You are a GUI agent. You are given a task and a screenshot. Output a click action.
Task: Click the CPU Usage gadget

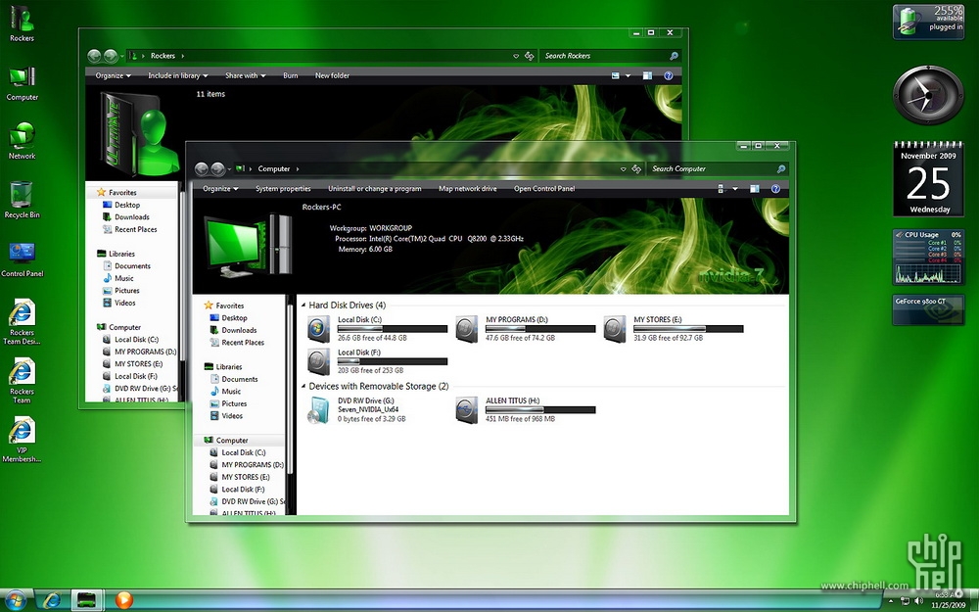928,258
